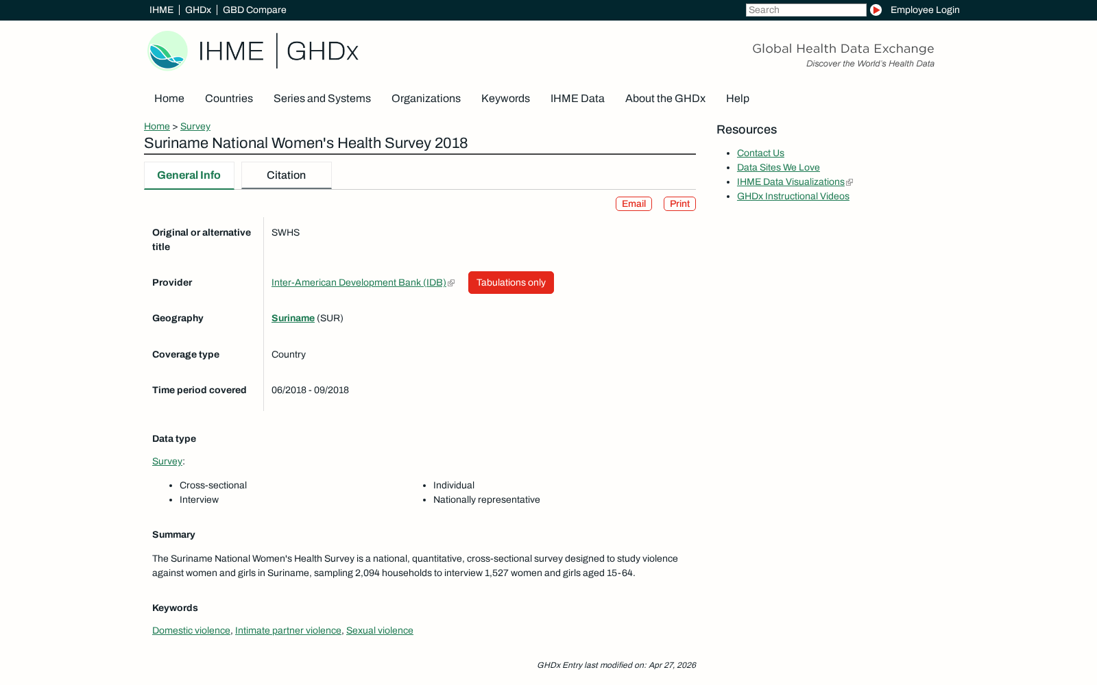Click the SWHS alternative title value
1097x685 pixels.
click(286, 233)
